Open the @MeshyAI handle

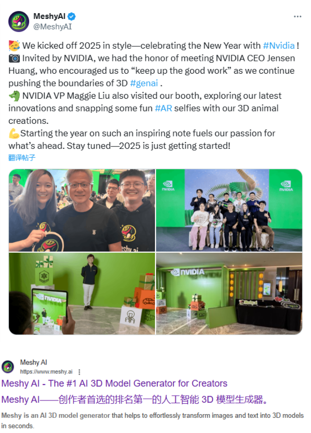(53, 27)
